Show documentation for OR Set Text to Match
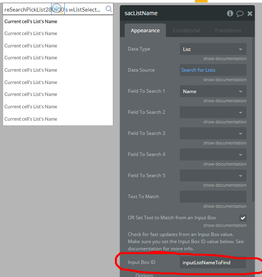Image resolution: width=262 pixels, height=277 pixels. coord(225,225)
